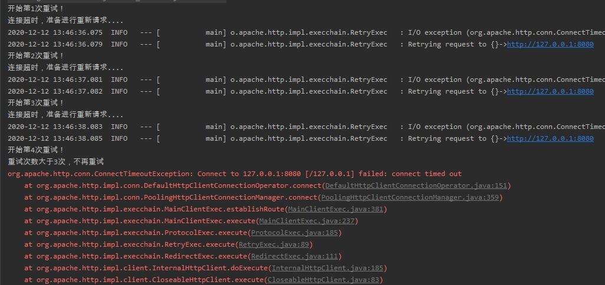This screenshot has height=285, width=605.
Task: Click the timestamp 2020-12-12 13:46:36.075
Action: click(55, 33)
